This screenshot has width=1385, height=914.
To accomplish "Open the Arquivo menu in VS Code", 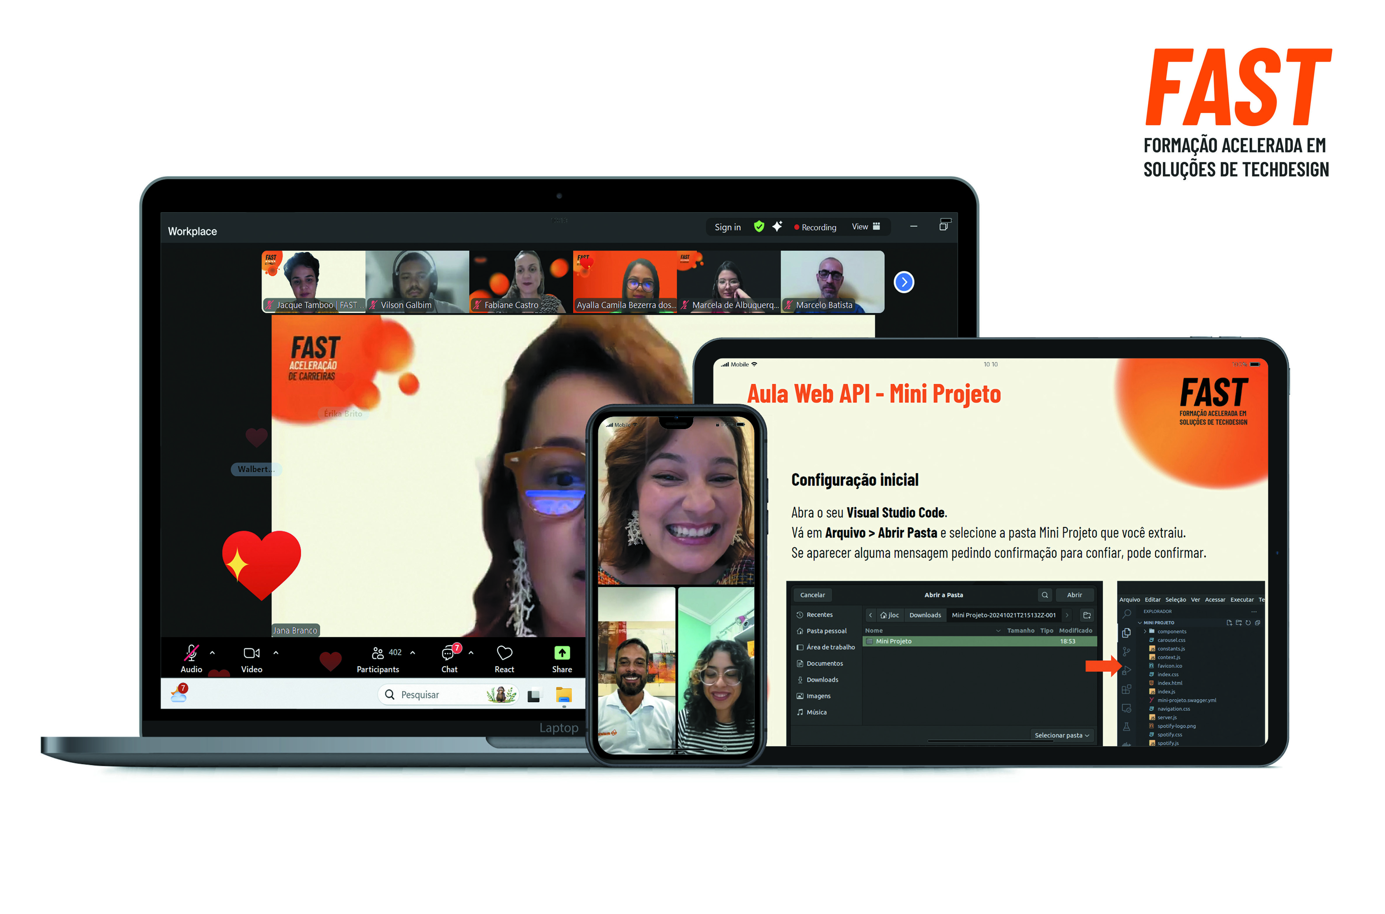I will tap(1130, 600).
